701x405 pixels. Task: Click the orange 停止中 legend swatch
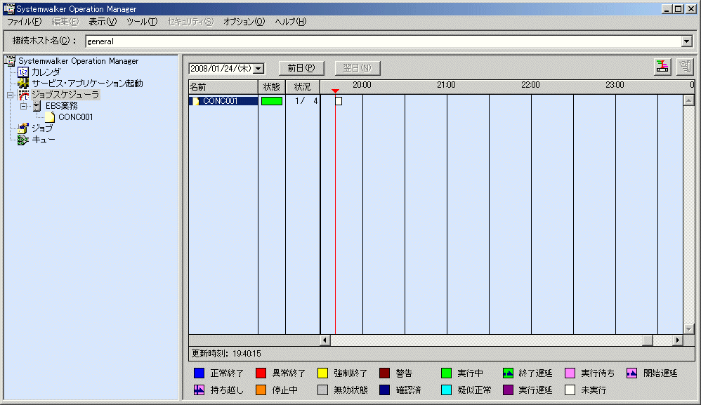261,390
